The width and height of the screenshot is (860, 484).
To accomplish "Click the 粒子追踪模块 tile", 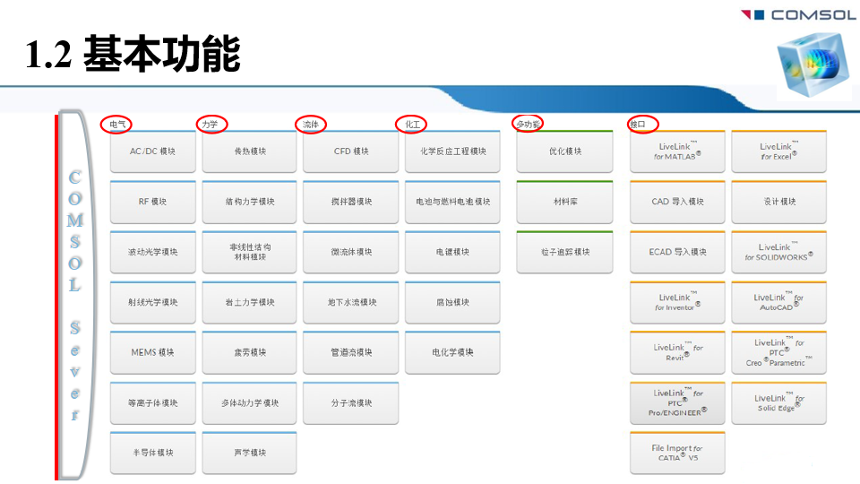I will 565,253.
